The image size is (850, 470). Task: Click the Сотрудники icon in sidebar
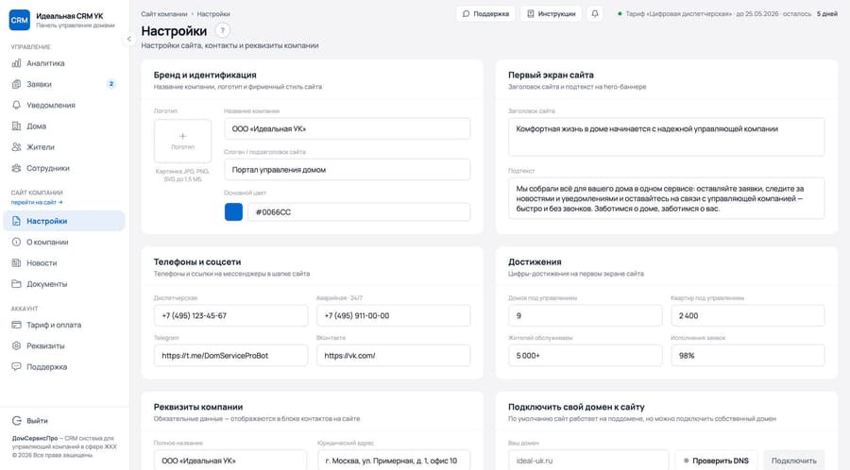16,168
